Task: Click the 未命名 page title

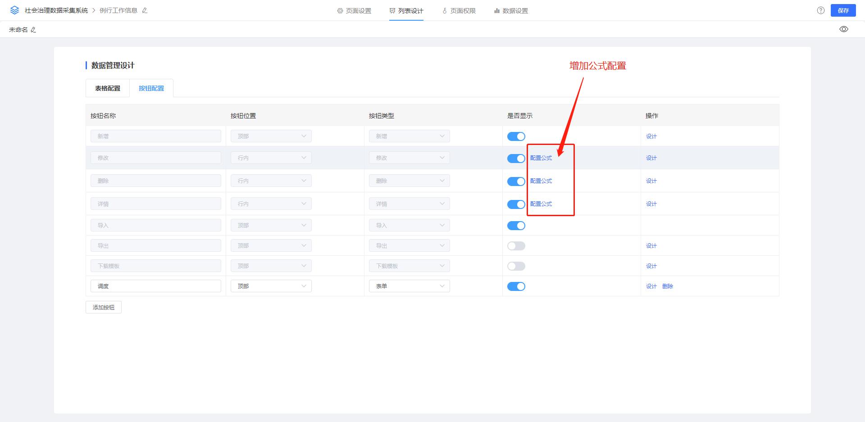Action: 18,30
